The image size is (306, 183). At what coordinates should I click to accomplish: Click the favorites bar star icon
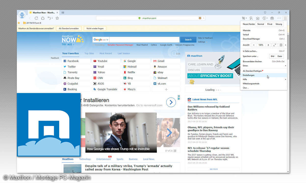click(19, 23)
